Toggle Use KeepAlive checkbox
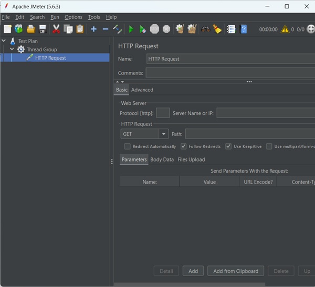 228,146
